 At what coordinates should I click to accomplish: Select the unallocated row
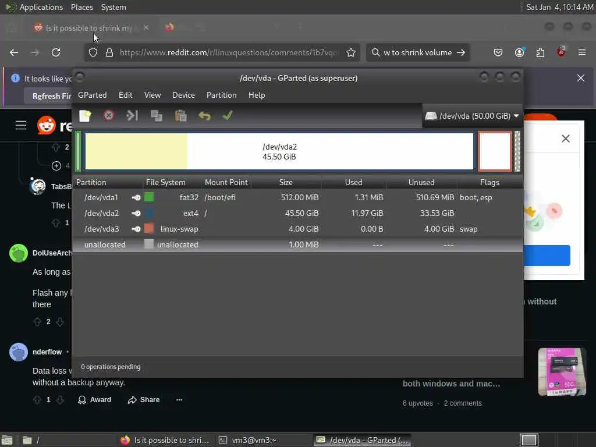click(x=297, y=244)
